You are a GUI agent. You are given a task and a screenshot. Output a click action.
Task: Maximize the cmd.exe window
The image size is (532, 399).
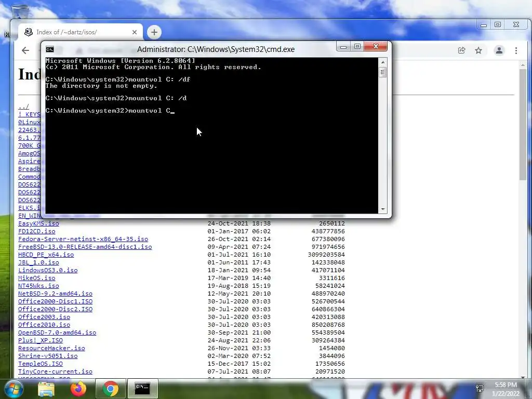(x=357, y=46)
